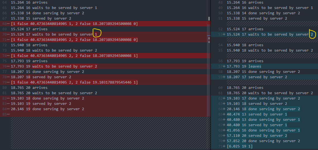Click the left pane's vertical scrollbar thumb
Viewport: 318px width, 150px height.
pos(209,19)
